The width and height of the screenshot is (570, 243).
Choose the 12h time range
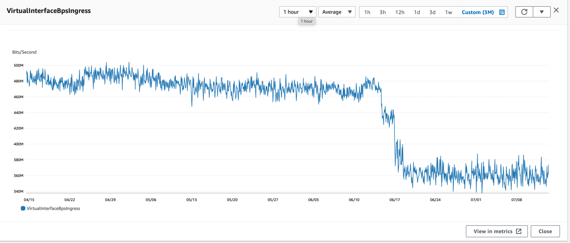400,12
